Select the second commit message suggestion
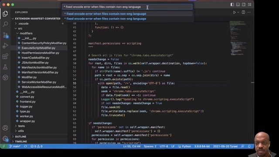This screenshot has width=279, height=157. click(127, 19)
